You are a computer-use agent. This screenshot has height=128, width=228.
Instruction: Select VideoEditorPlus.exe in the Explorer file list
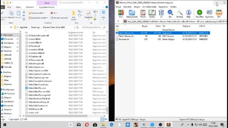click(37, 88)
